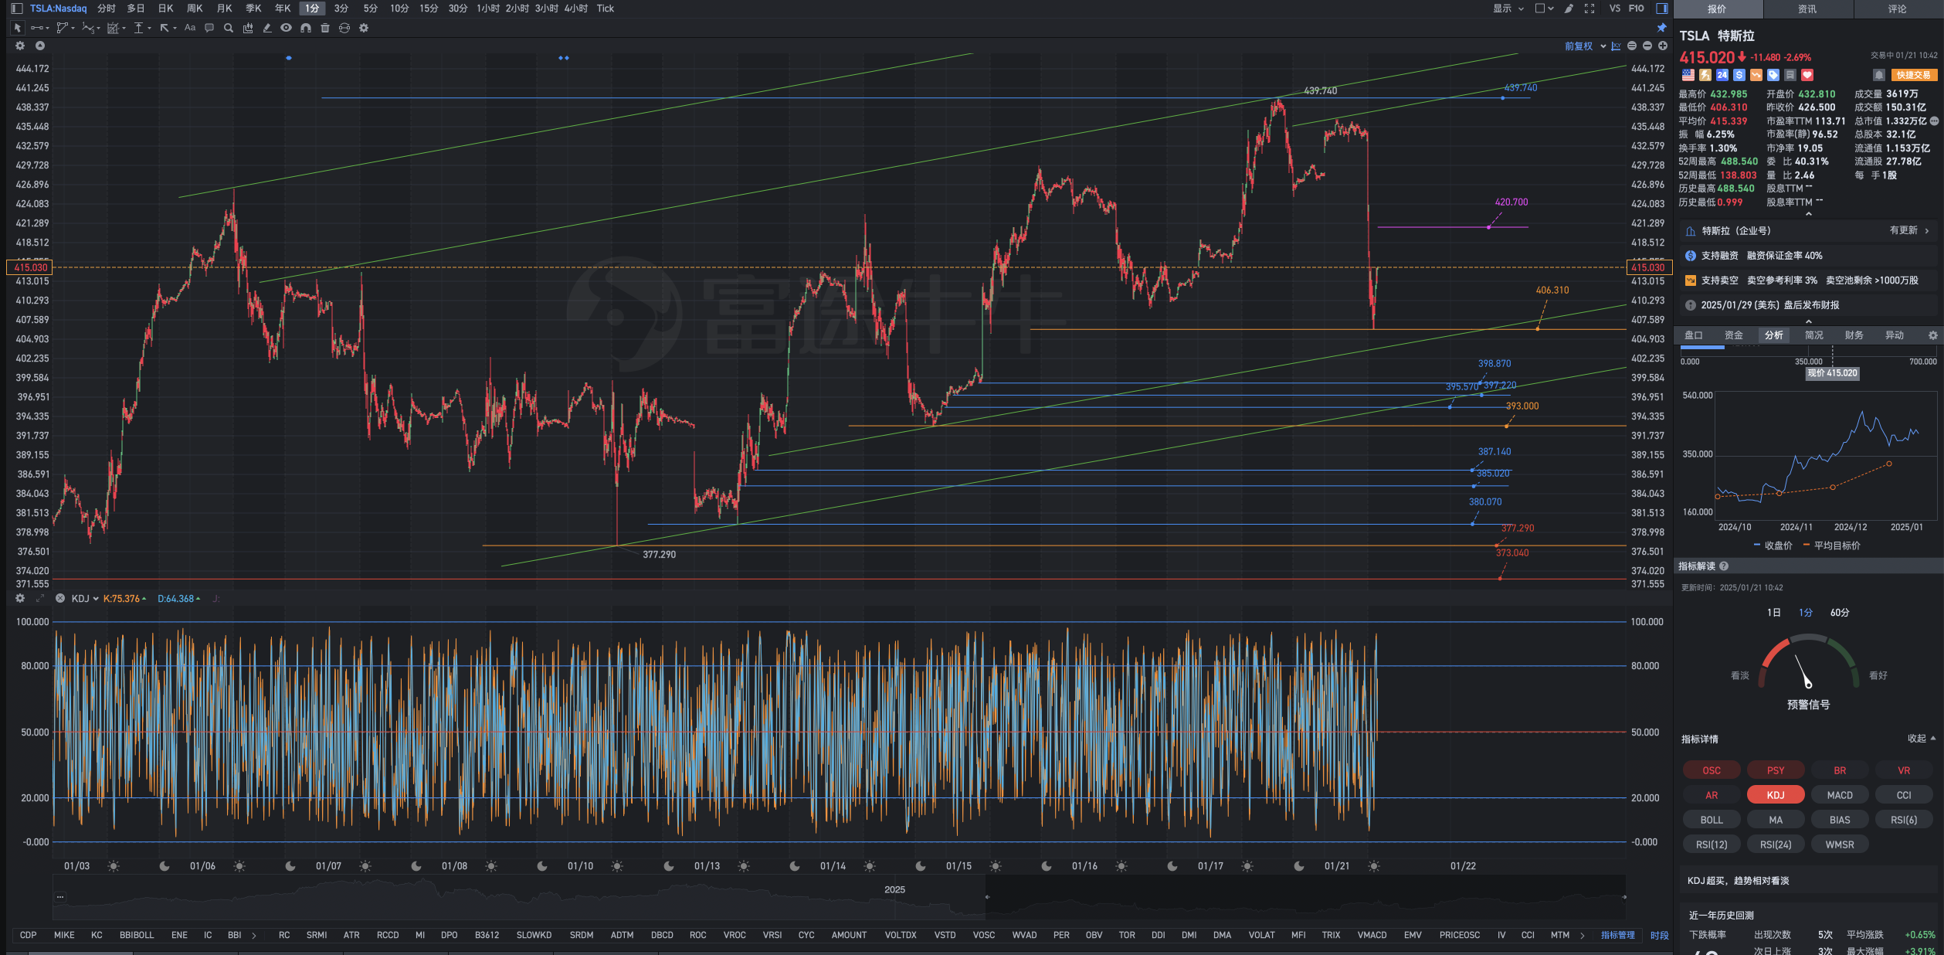Click the 指标解读 help question icon
The width and height of the screenshot is (1944, 955).
pyautogui.click(x=1724, y=566)
